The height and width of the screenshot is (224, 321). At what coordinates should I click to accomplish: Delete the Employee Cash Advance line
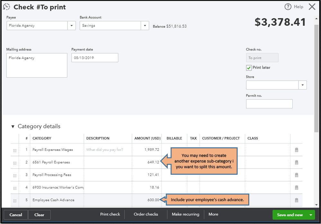[x=296, y=200]
